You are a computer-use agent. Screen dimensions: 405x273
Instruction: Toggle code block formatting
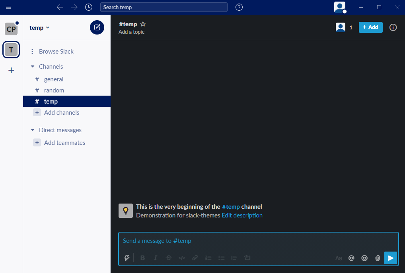coord(247,258)
